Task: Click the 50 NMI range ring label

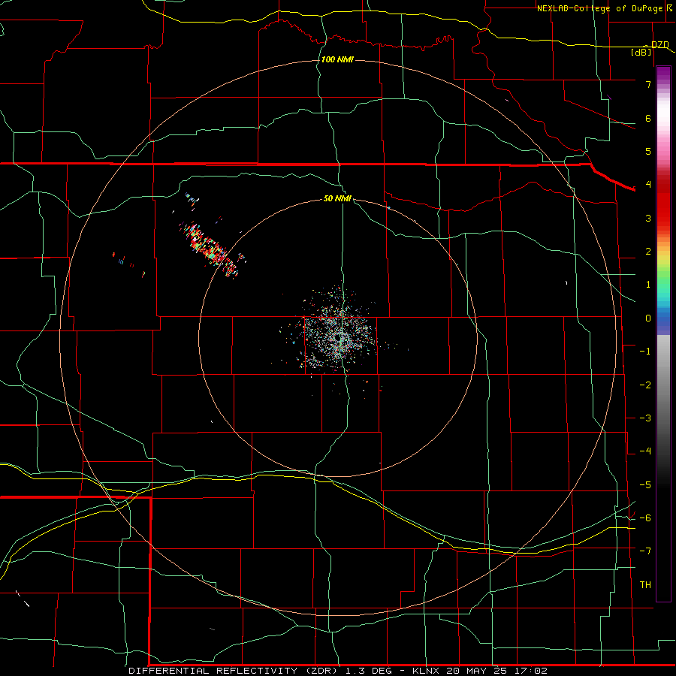Action: pyautogui.click(x=337, y=198)
